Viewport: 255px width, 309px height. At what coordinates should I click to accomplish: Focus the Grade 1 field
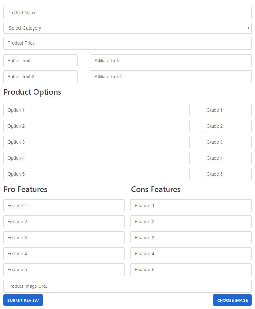pyautogui.click(x=227, y=110)
